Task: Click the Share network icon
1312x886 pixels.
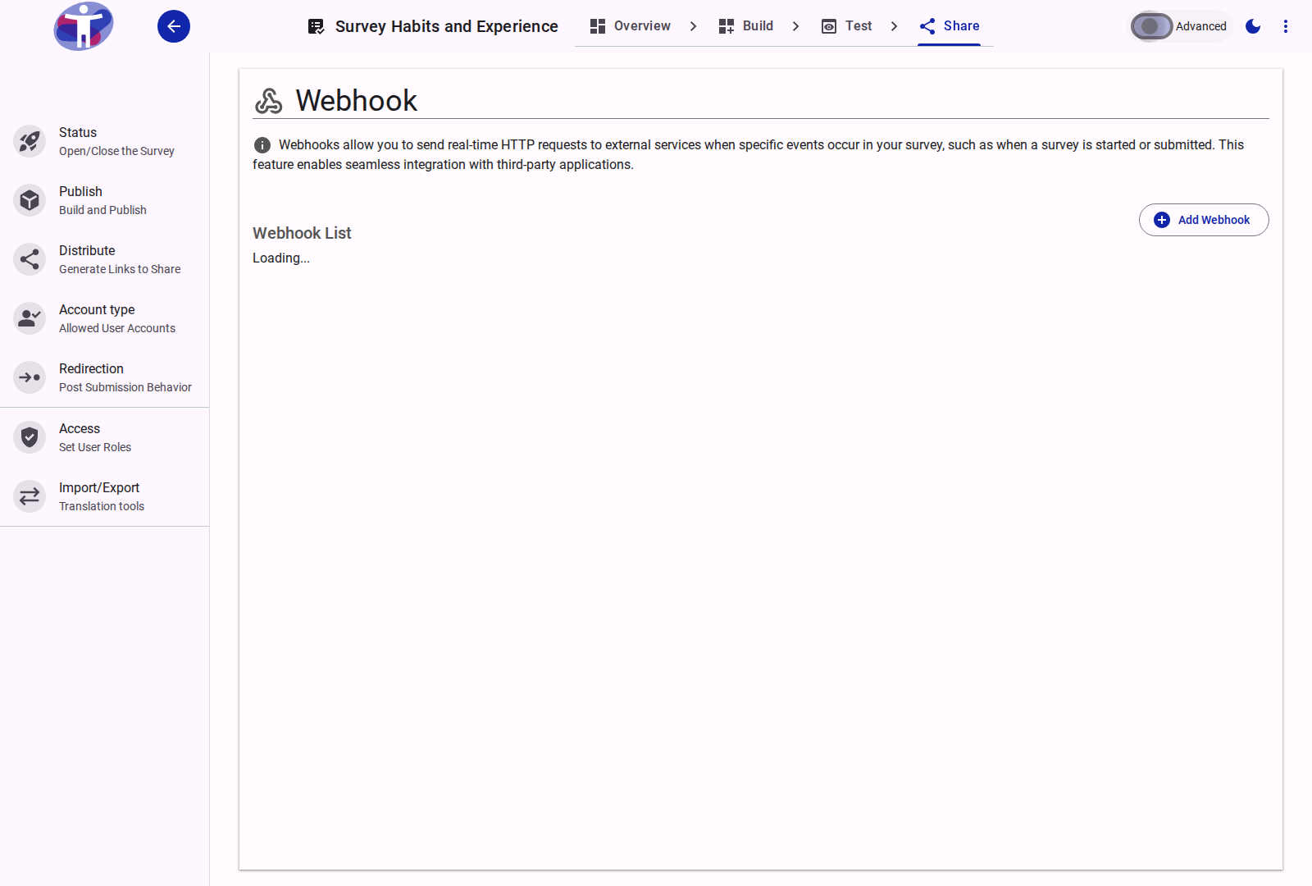Action: coord(927,26)
